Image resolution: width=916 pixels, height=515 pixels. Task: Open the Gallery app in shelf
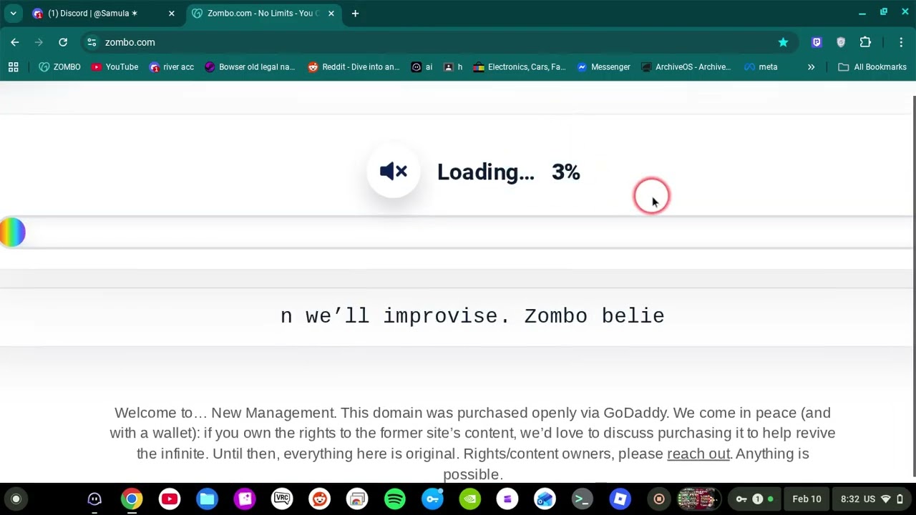(357, 499)
